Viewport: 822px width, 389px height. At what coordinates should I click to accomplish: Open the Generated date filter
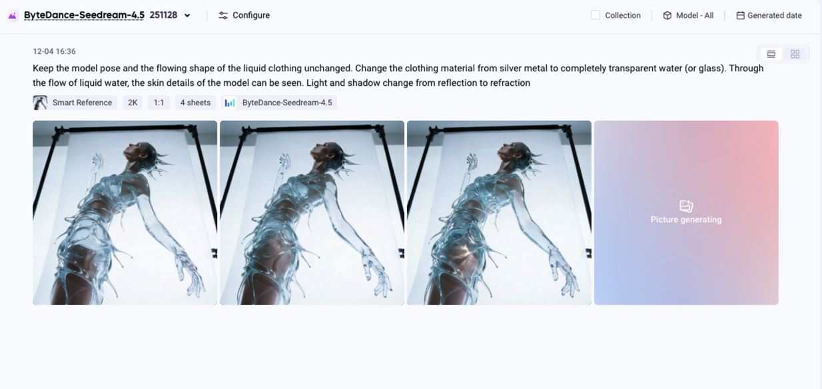(x=769, y=15)
